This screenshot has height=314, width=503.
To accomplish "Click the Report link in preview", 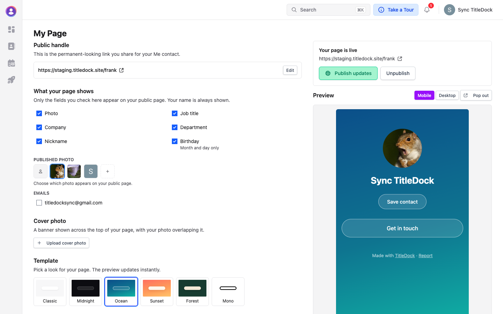I will pos(425,256).
